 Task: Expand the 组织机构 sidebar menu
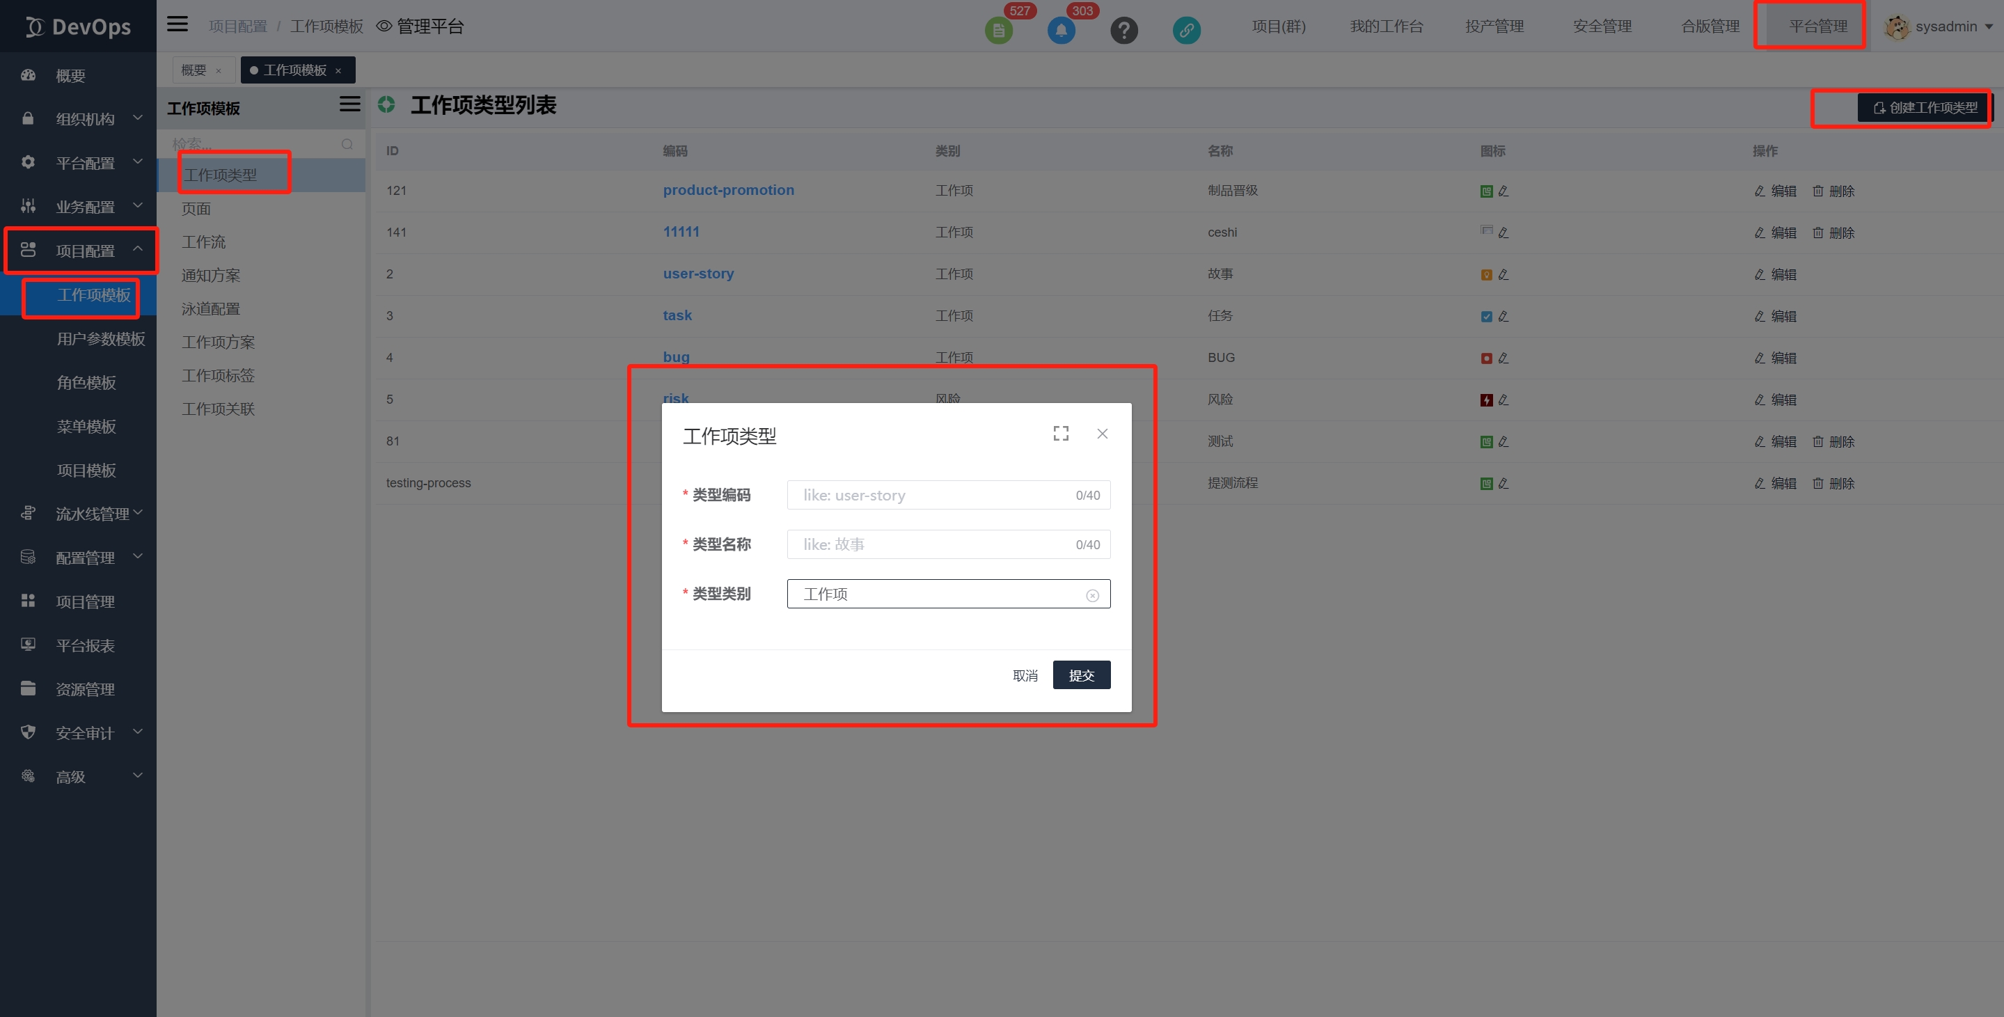pyautogui.click(x=84, y=118)
